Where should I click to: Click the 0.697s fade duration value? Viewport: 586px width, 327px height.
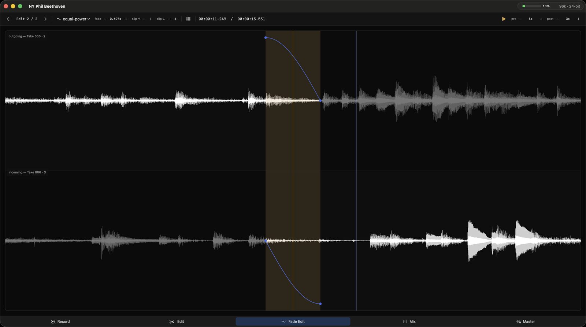point(115,19)
